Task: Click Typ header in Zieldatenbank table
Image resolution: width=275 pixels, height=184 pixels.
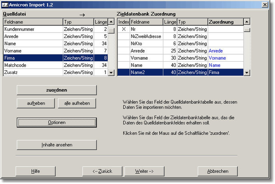Action: tap(192, 22)
